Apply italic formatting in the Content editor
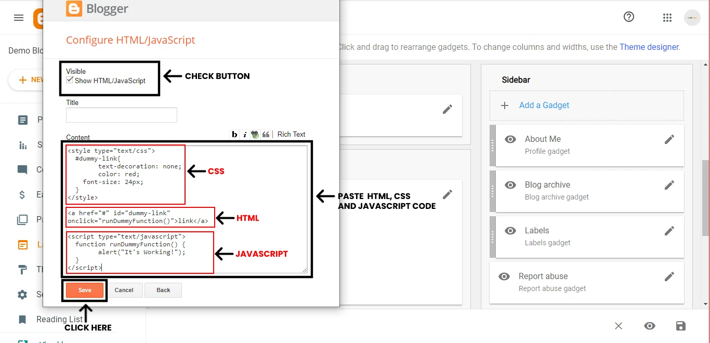 (244, 134)
